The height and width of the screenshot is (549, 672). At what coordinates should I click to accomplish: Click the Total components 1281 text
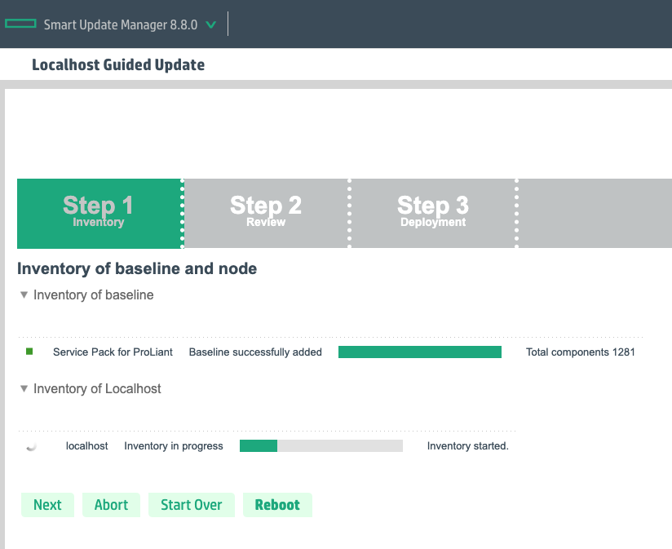tap(580, 352)
